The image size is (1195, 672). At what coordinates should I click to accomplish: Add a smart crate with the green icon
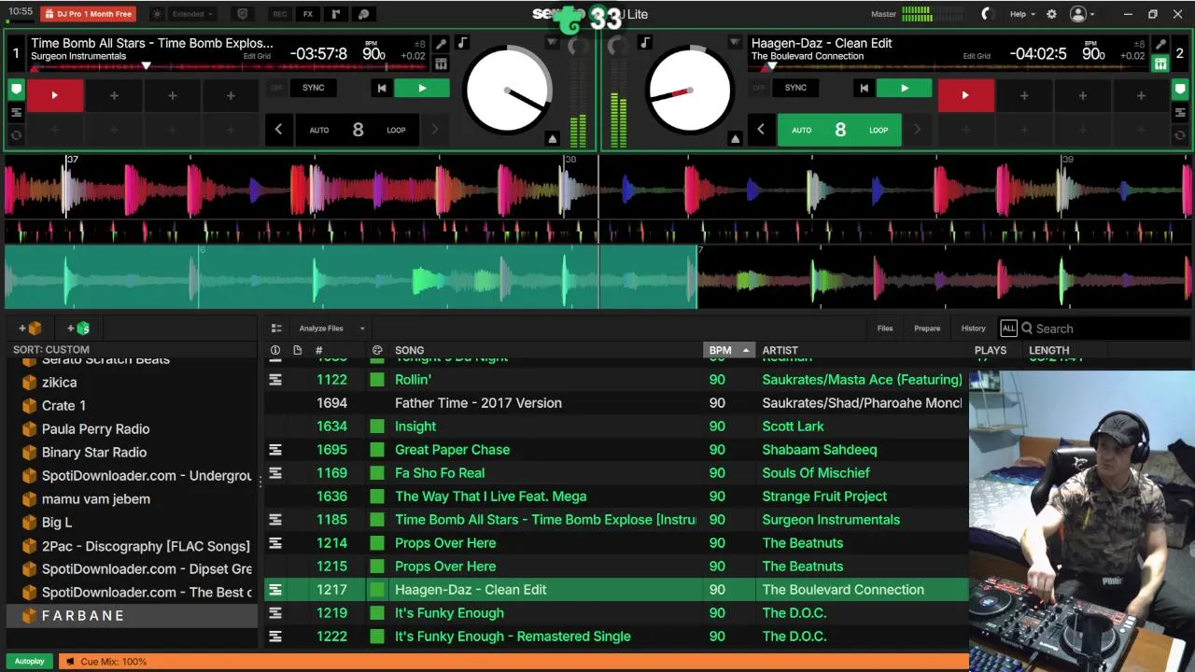click(x=78, y=329)
